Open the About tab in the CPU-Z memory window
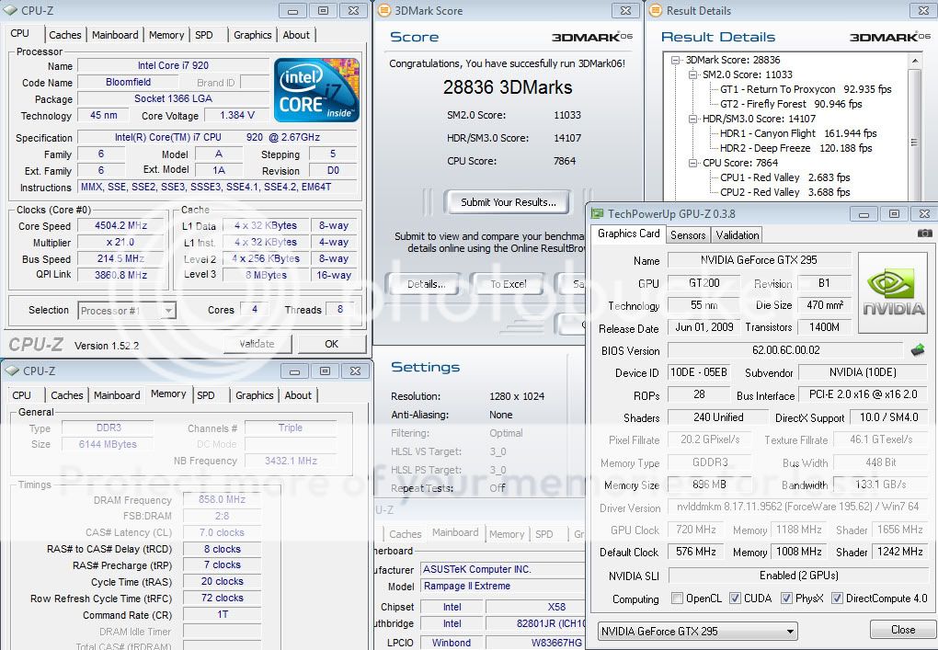This screenshot has width=938, height=650. (x=298, y=395)
